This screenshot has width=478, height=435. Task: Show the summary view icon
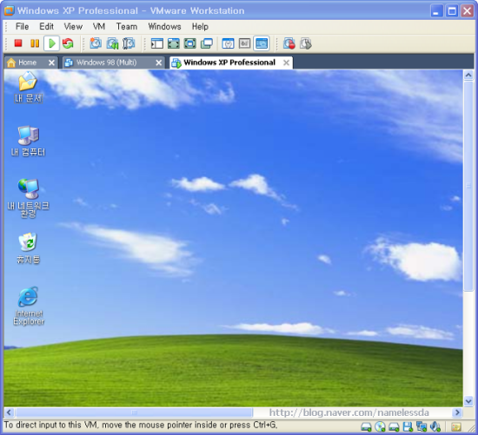228,43
